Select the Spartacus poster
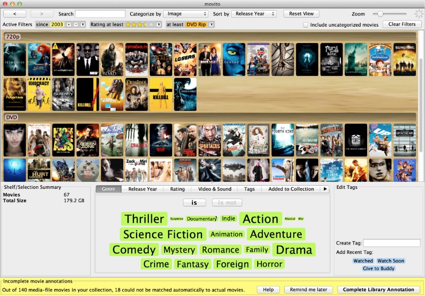This screenshot has height=296, width=425. 210,140
